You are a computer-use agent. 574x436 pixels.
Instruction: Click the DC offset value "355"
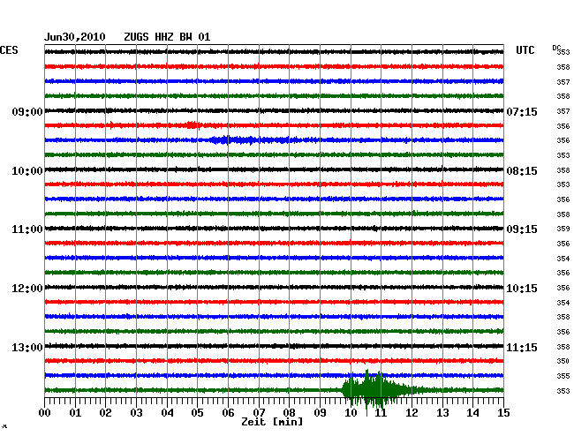(x=563, y=376)
